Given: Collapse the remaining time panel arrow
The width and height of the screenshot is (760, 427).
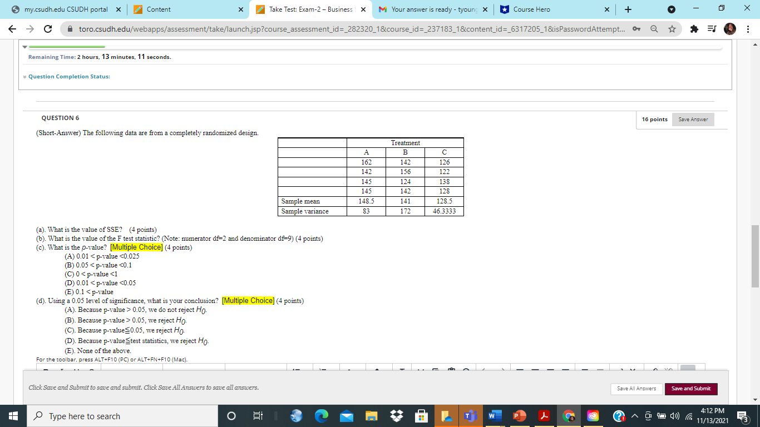Looking at the screenshot, I should 25,47.
